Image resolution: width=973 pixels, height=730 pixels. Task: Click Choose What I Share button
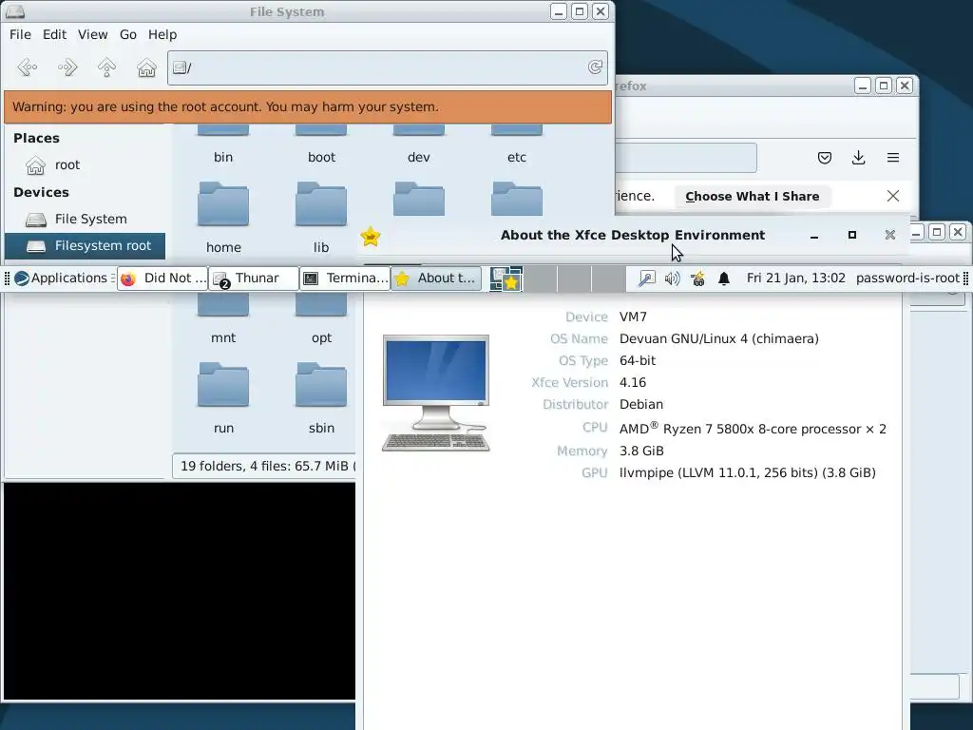pyautogui.click(x=753, y=196)
